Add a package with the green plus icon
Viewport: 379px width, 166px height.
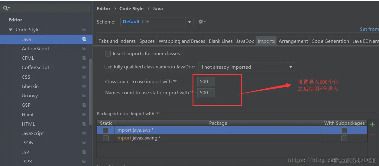(x=372, y=124)
